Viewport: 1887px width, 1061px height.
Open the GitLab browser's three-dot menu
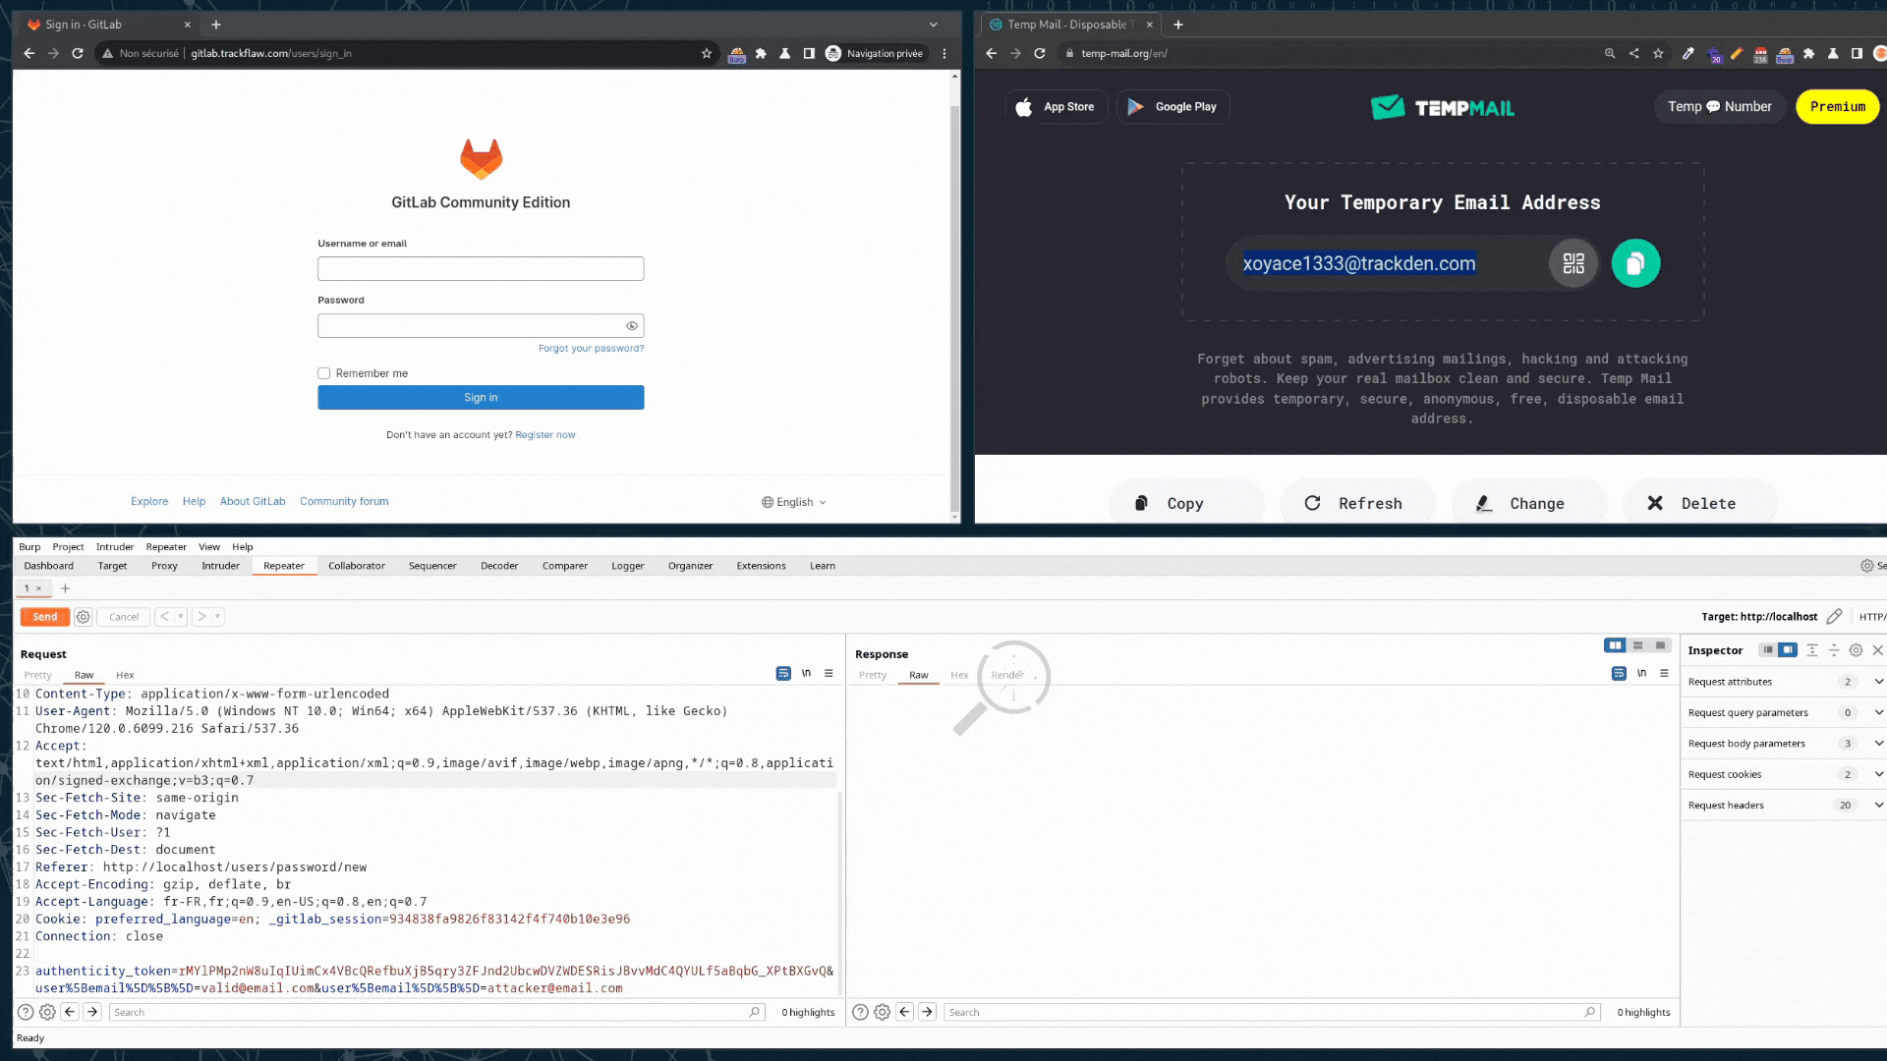944,53
